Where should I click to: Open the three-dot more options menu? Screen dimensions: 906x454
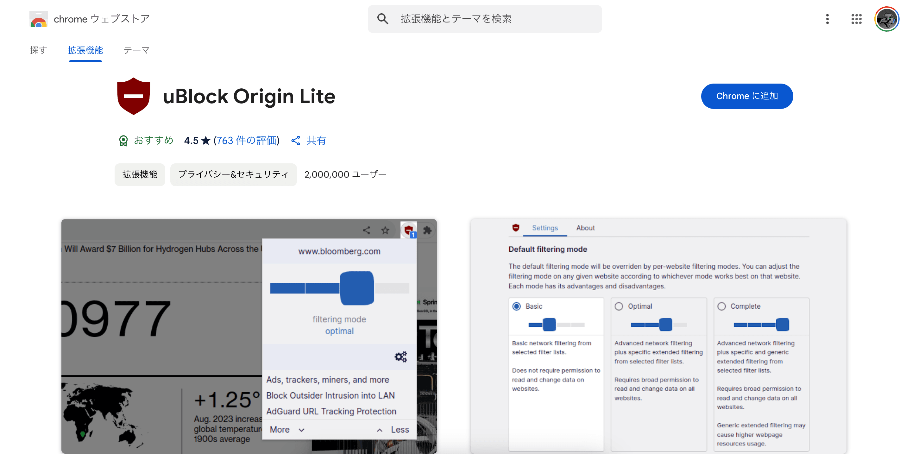[x=827, y=19]
